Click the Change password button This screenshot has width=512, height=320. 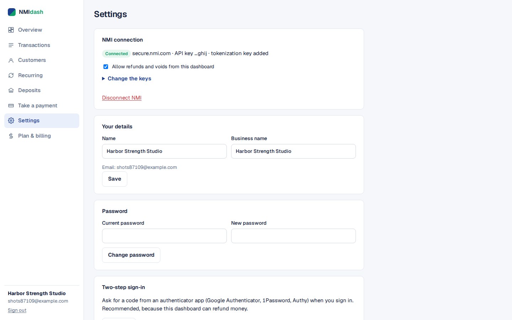tap(131, 255)
